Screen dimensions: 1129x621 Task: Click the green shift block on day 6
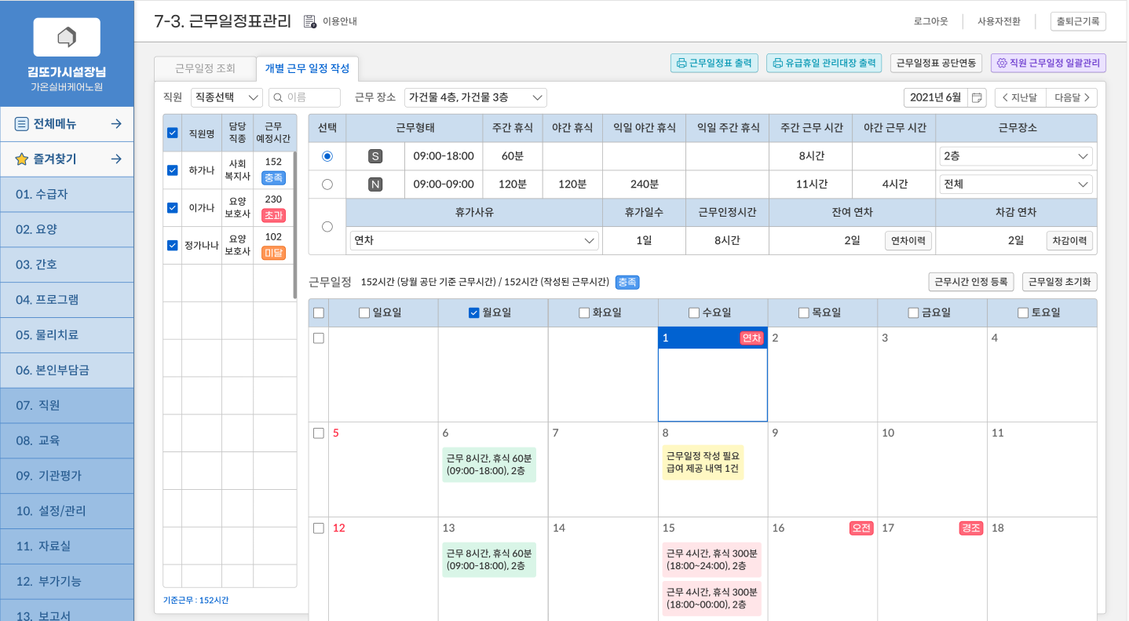tap(489, 465)
